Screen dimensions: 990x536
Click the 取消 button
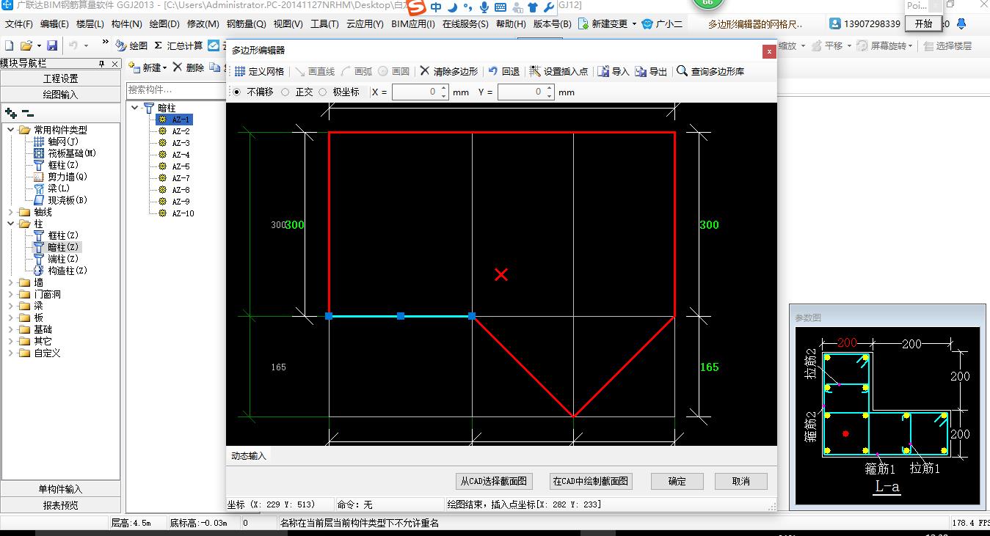pos(741,481)
